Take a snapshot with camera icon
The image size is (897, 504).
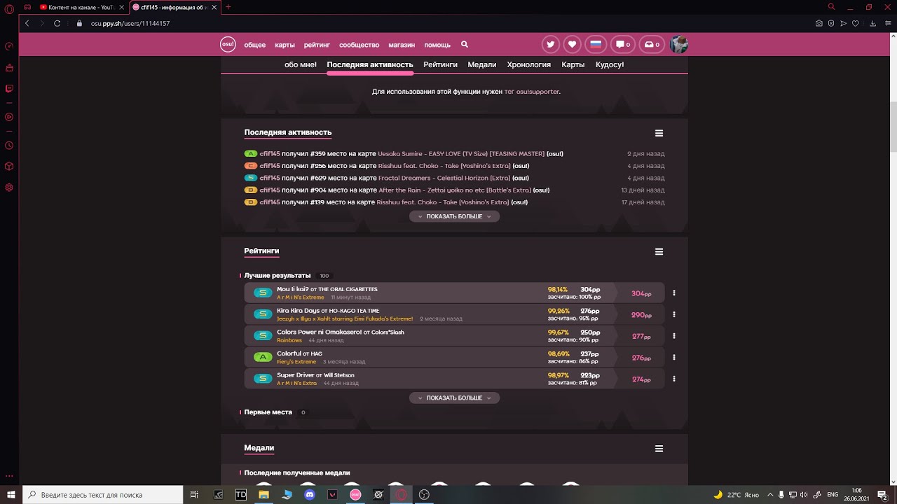coord(819,23)
